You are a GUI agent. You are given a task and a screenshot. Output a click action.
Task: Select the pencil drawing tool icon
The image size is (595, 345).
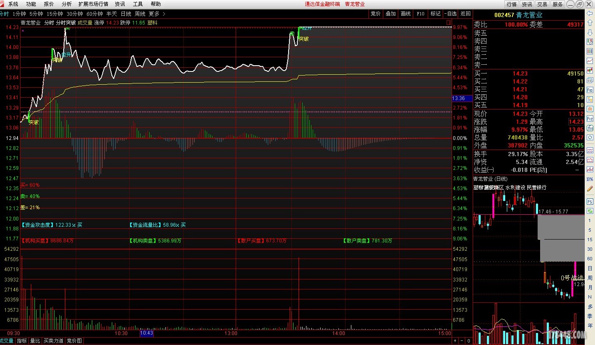pyautogui.click(x=590, y=188)
